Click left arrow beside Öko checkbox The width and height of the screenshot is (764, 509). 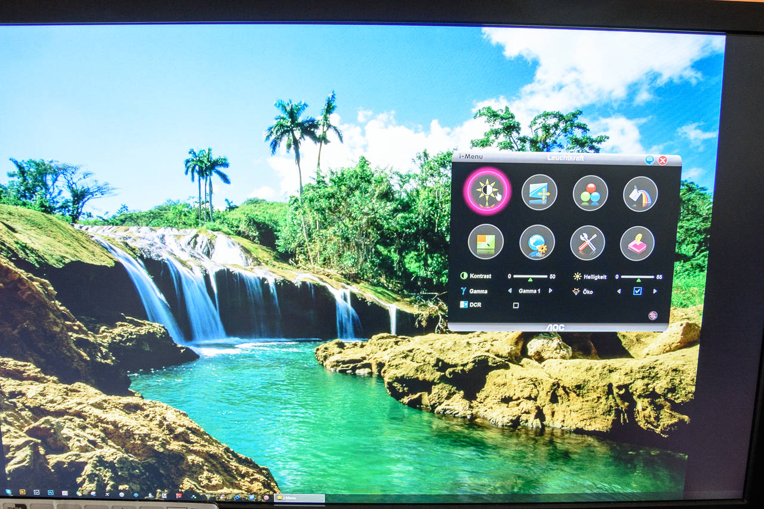coord(619,291)
